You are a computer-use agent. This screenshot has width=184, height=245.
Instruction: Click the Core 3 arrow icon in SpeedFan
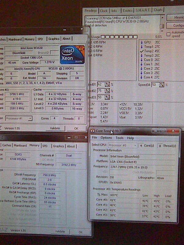click(142, 73)
